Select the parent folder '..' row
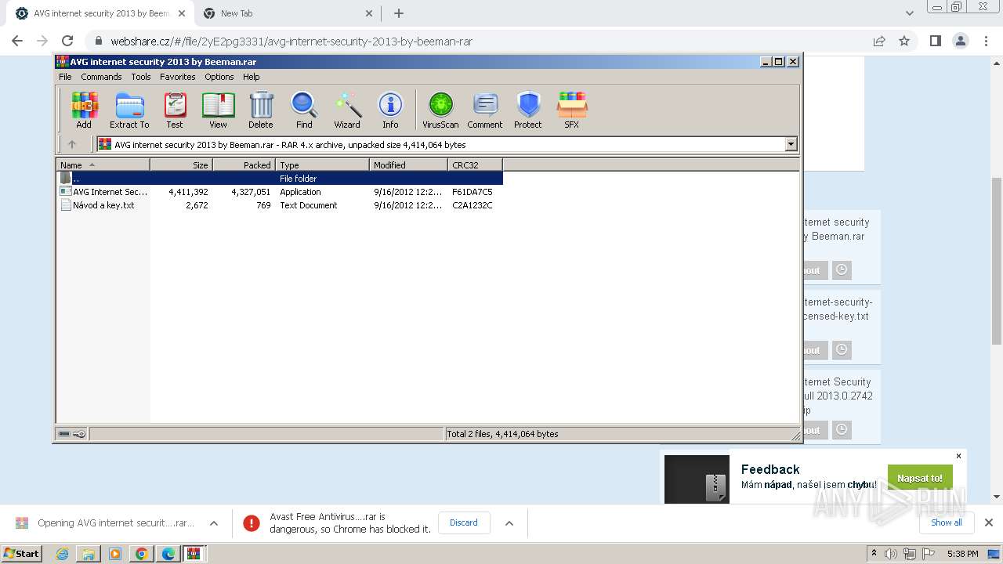Viewport: 1003px width, 564px height. click(x=279, y=179)
